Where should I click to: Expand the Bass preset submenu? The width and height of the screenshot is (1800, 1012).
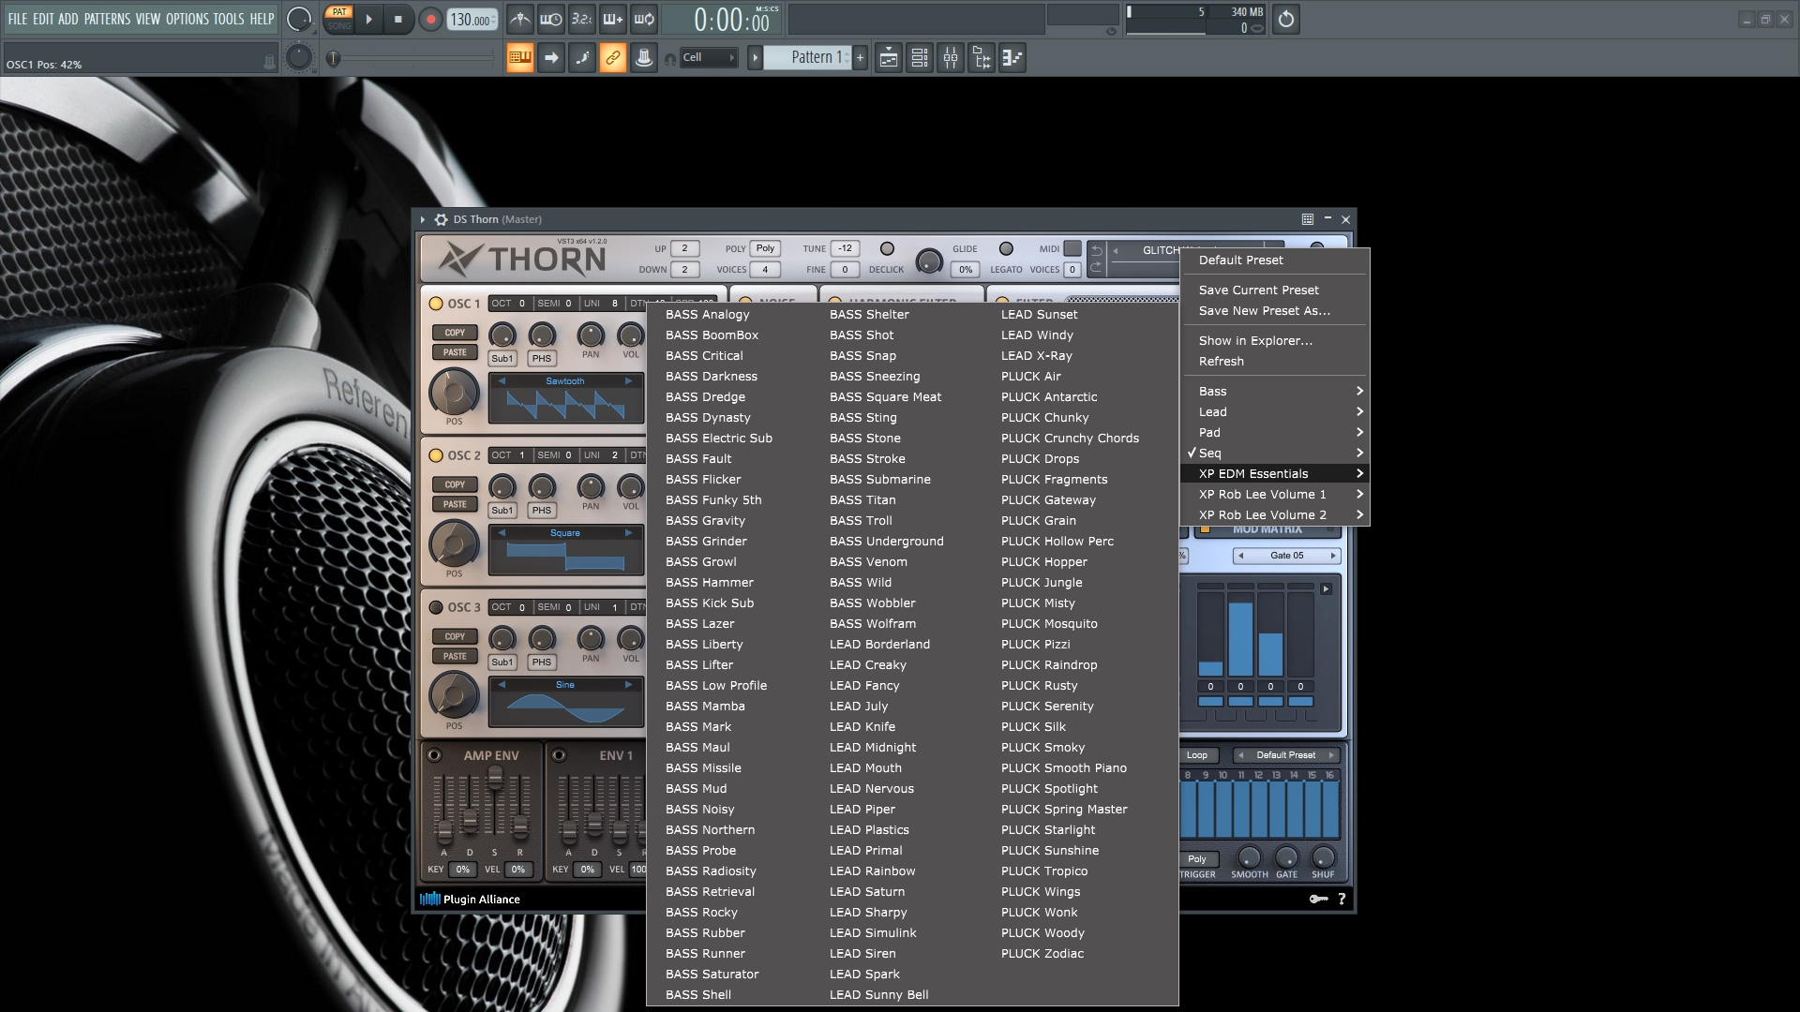[x=1275, y=392]
